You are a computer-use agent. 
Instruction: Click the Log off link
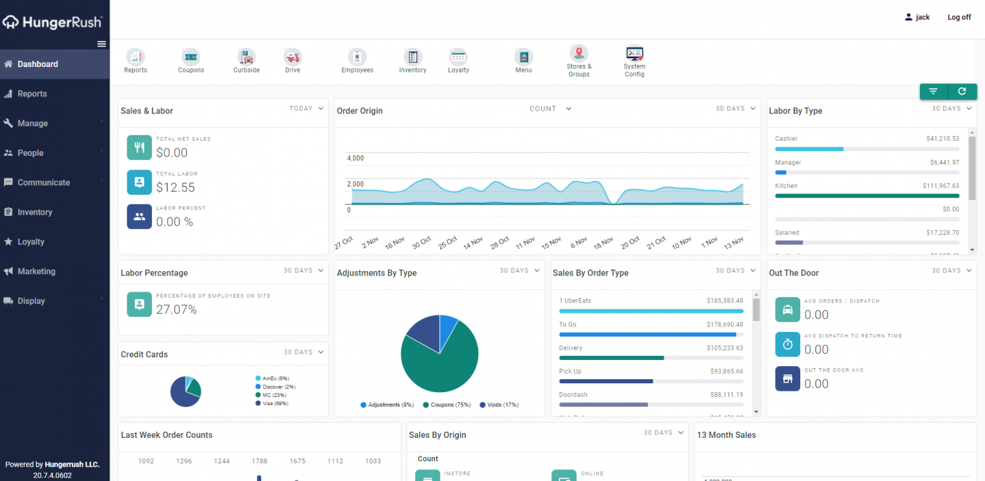tap(958, 17)
